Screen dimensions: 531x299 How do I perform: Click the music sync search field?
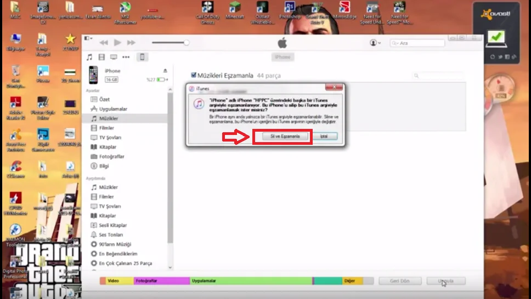tap(438, 76)
